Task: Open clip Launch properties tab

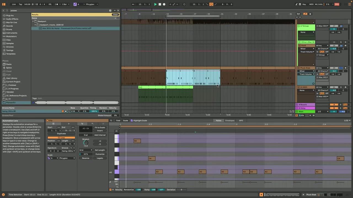Action: click(69, 124)
